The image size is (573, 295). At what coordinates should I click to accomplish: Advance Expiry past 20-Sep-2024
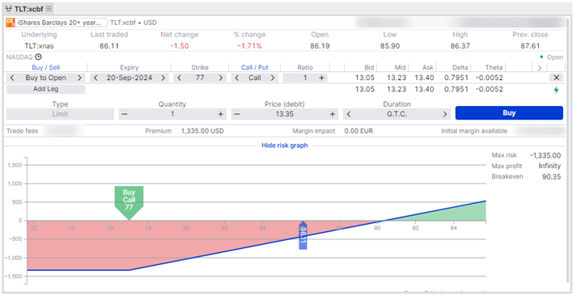point(163,78)
